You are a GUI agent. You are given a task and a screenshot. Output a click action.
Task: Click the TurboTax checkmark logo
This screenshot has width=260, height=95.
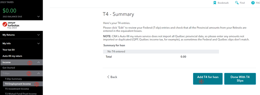point(5,24)
